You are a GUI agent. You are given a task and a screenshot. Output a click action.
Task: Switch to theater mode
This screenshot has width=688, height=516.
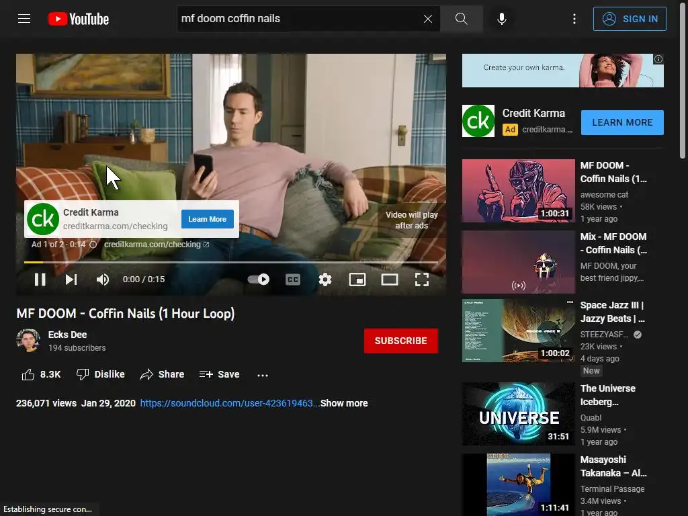[390, 279]
